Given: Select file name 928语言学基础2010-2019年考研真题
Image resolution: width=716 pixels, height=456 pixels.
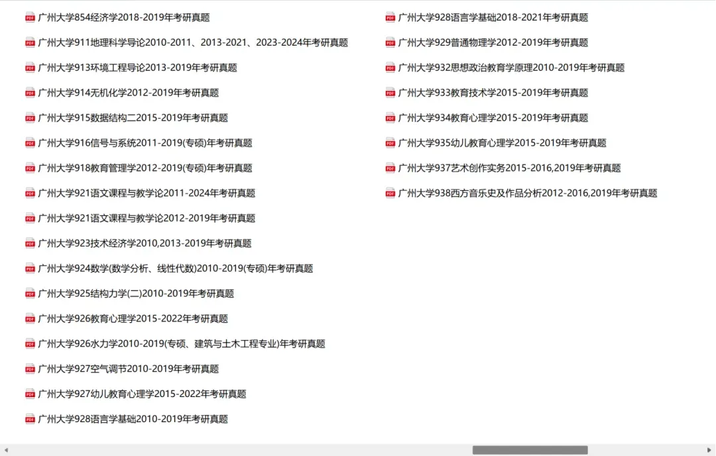Looking at the screenshot, I should pos(133,419).
